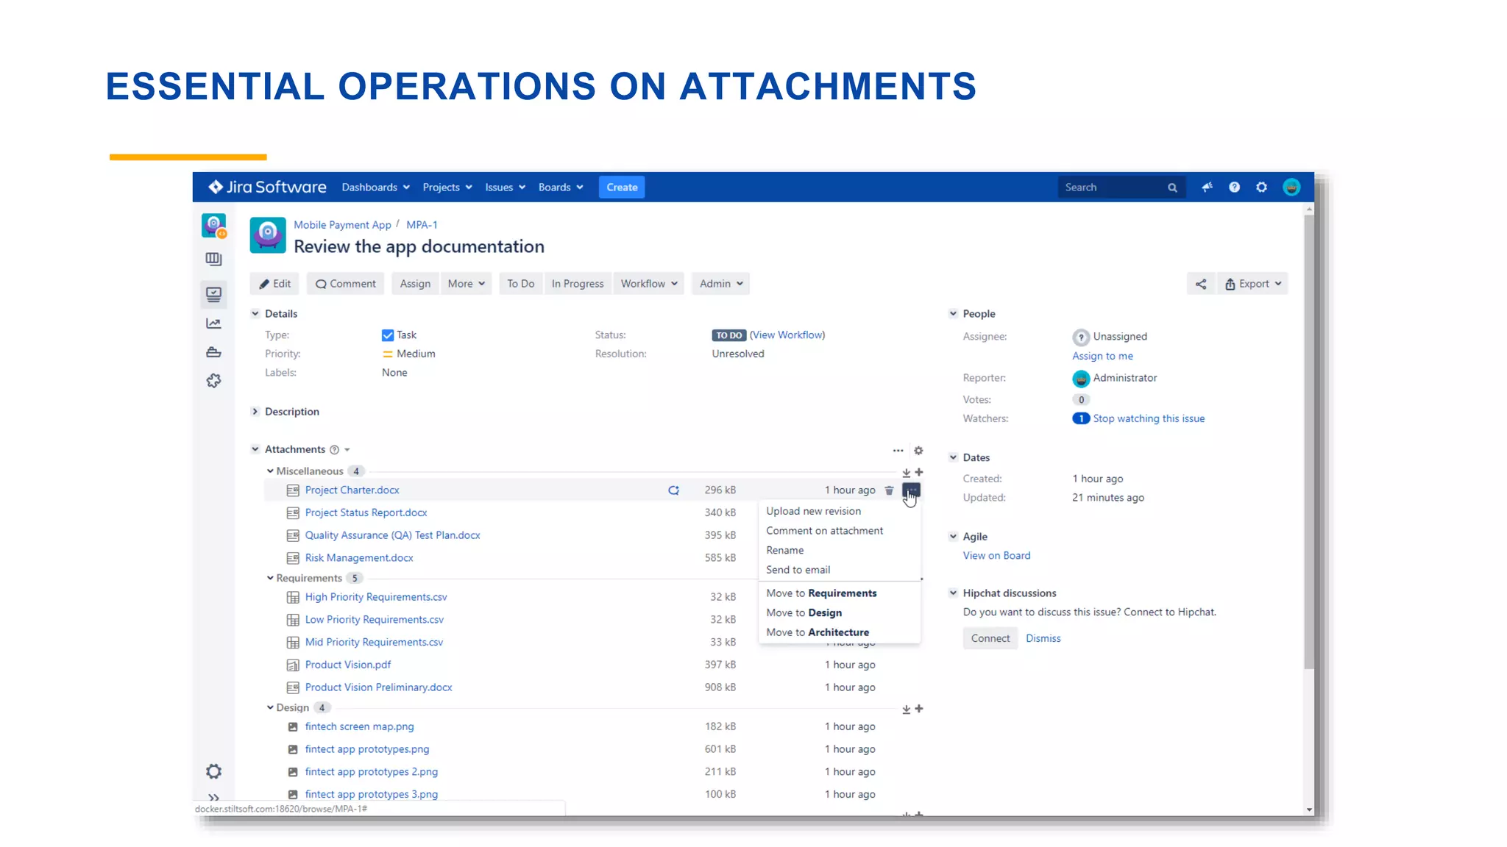The height and width of the screenshot is (847, 1507).
Task: Click the Edit issue button
Action: point(275,284)
